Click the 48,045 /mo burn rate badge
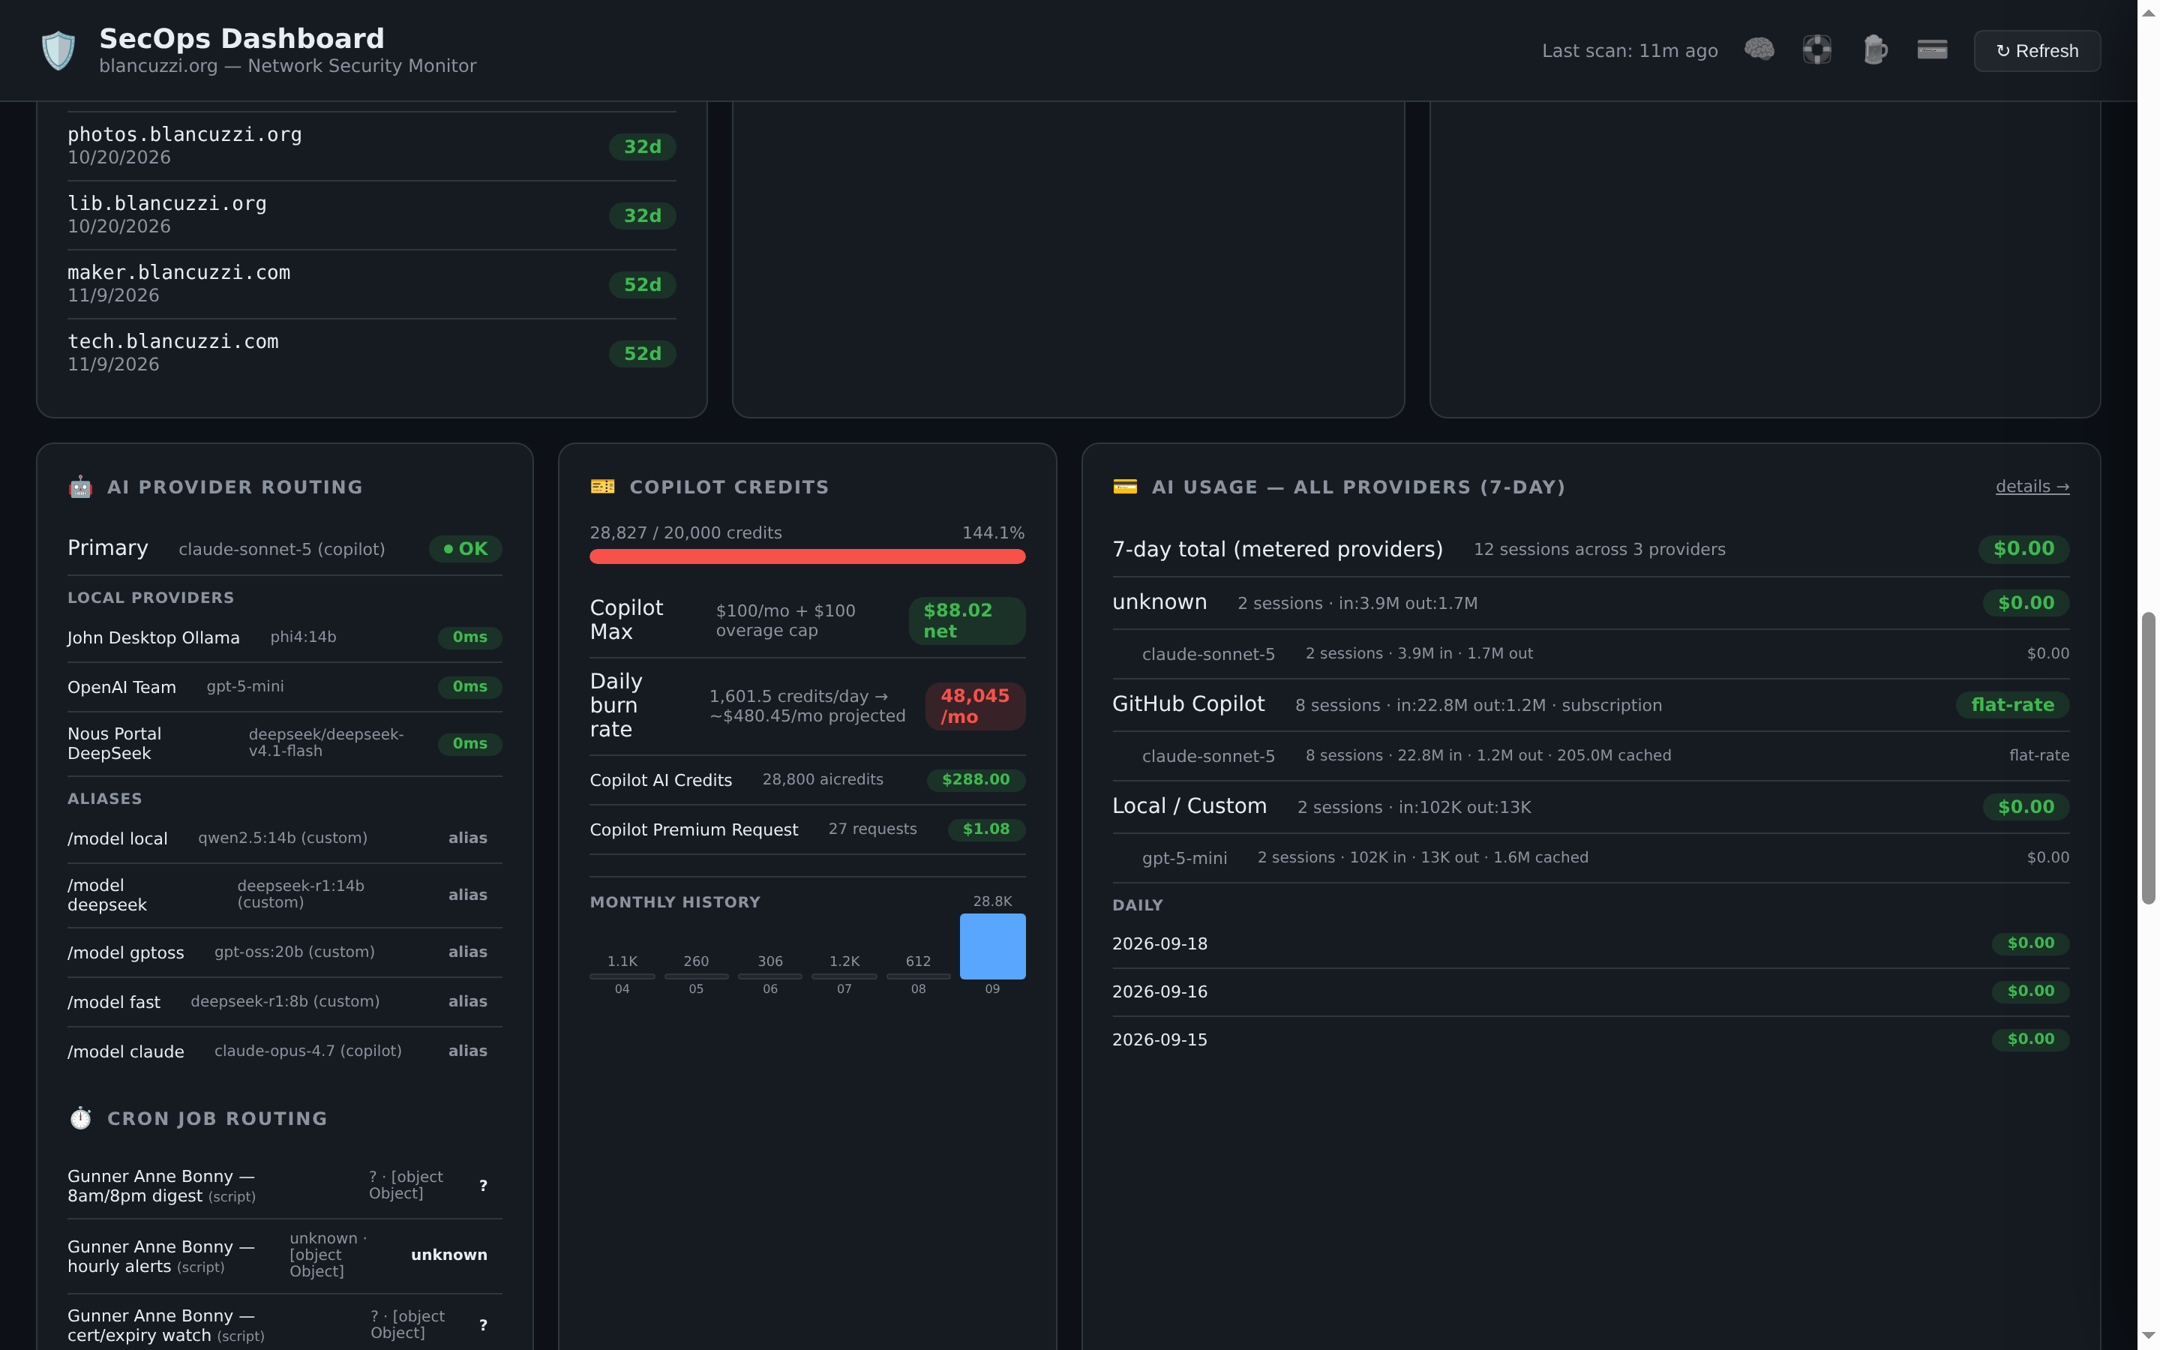The image size is (2160, 1350). 975,706
